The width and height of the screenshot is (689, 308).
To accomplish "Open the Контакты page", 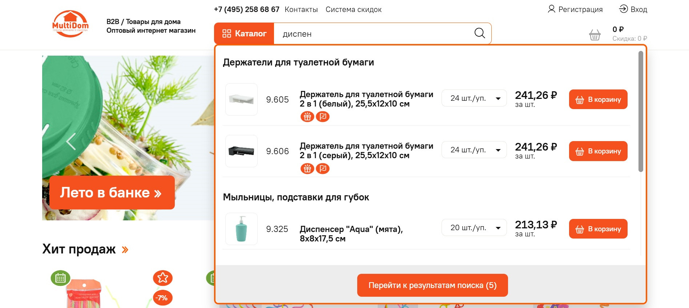I will point(301,9).
